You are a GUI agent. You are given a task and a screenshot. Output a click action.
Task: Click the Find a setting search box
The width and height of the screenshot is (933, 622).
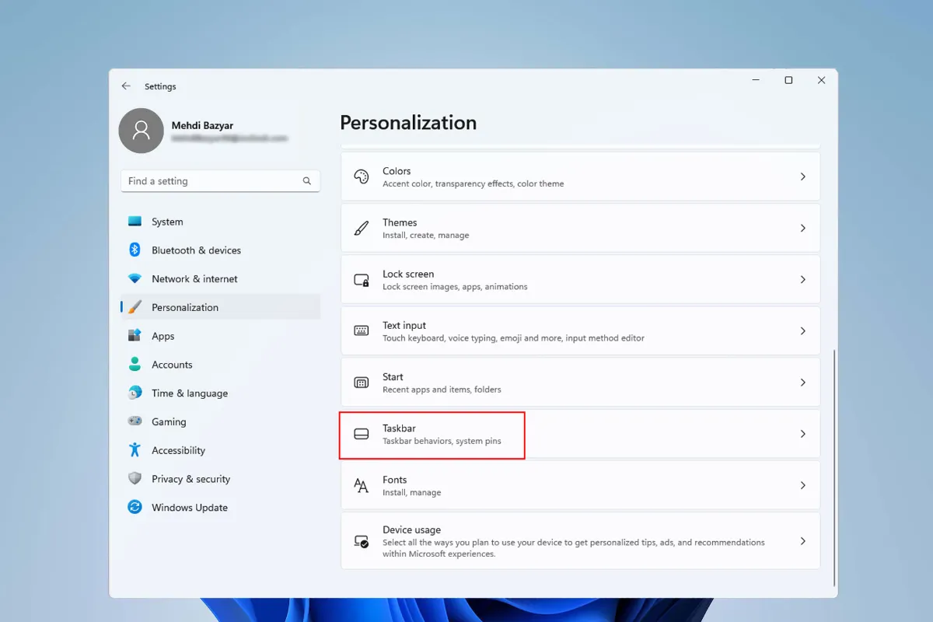211,181
